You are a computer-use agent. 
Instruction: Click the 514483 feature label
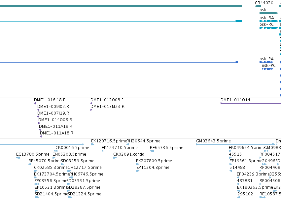(x=237, y=168)
